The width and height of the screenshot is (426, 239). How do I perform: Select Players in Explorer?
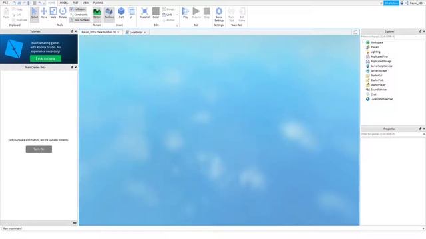tap(375, 47)
